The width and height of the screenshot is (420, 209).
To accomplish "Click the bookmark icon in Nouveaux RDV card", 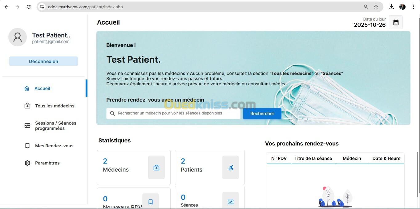I will pyautogui.click(x=151, y=202).
